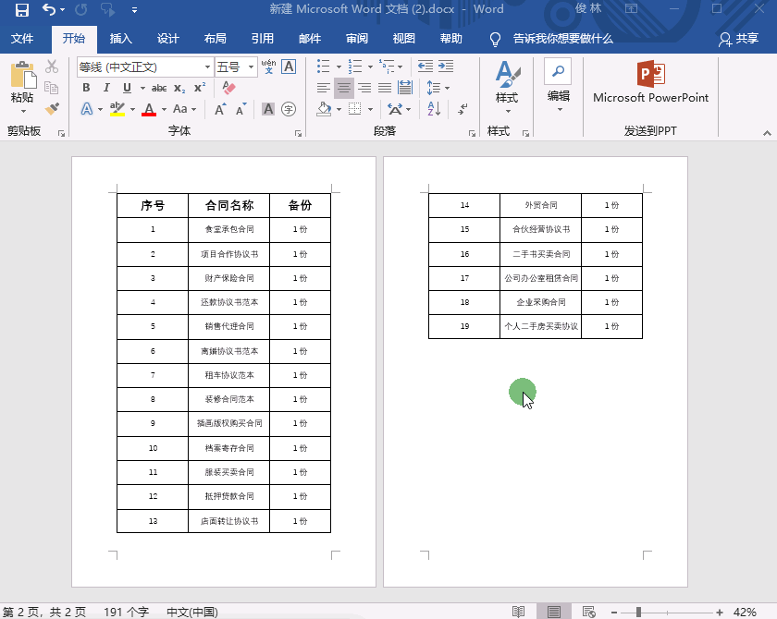Apply distributed alignment
The height and width of the screenshot is (619, 777).
[x=405, y=88]
